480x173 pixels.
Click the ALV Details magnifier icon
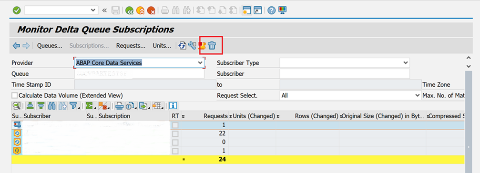tap(16, 106)
